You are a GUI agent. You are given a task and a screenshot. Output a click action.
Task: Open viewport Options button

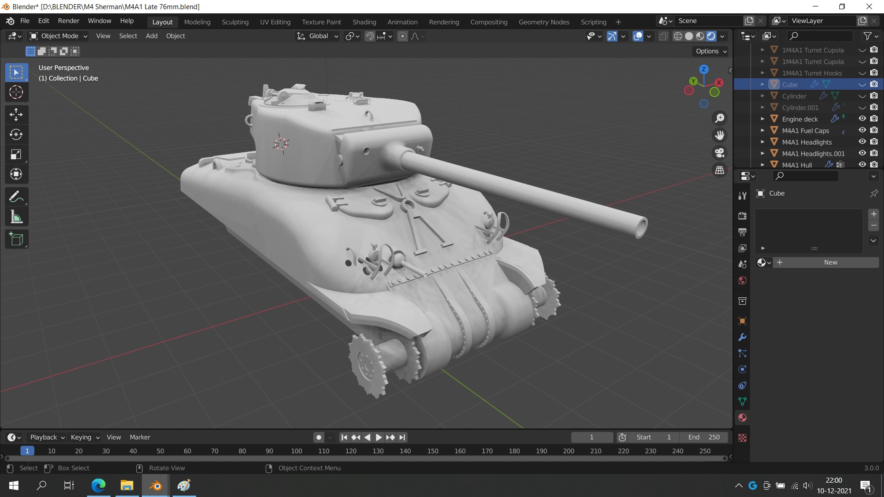point(711,51)
